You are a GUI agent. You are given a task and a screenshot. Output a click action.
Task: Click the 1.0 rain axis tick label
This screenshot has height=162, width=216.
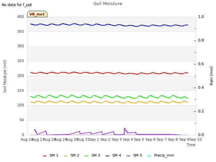click(201, 17)
